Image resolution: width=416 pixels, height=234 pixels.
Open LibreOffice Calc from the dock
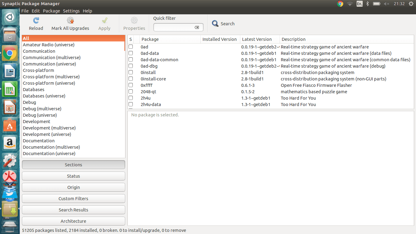10,89
